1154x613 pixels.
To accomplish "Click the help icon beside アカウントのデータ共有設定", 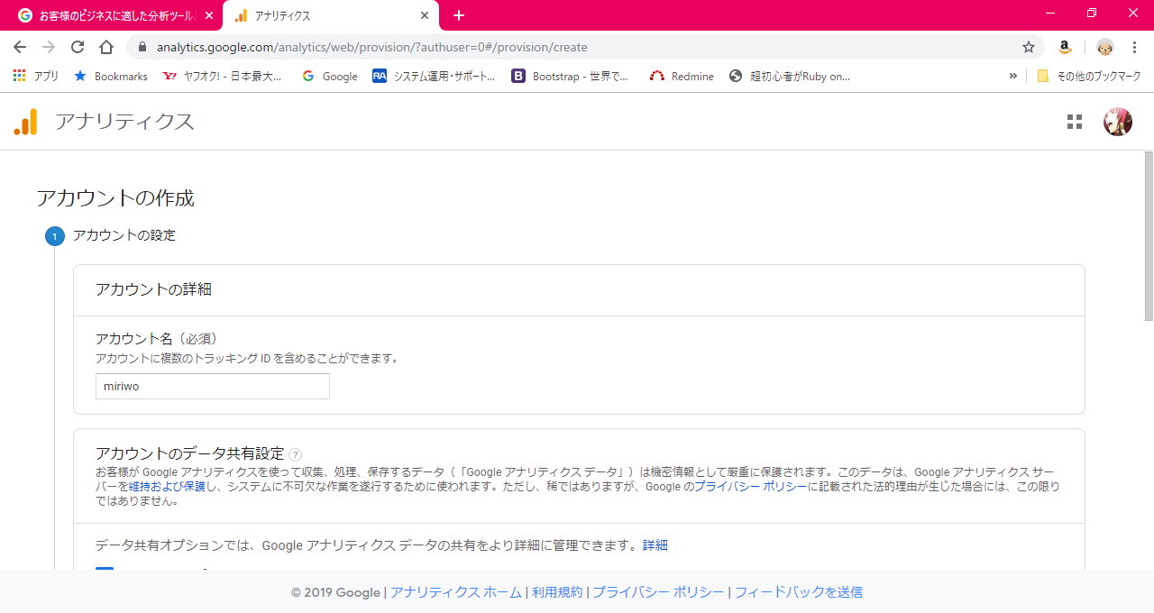I will (295, 454).
